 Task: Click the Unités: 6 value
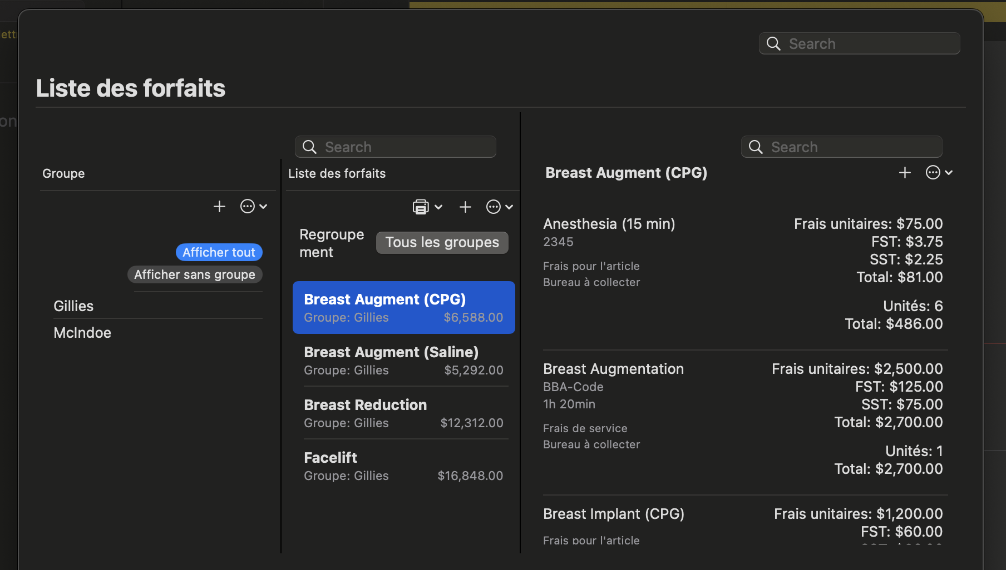(x=913, y=306)
